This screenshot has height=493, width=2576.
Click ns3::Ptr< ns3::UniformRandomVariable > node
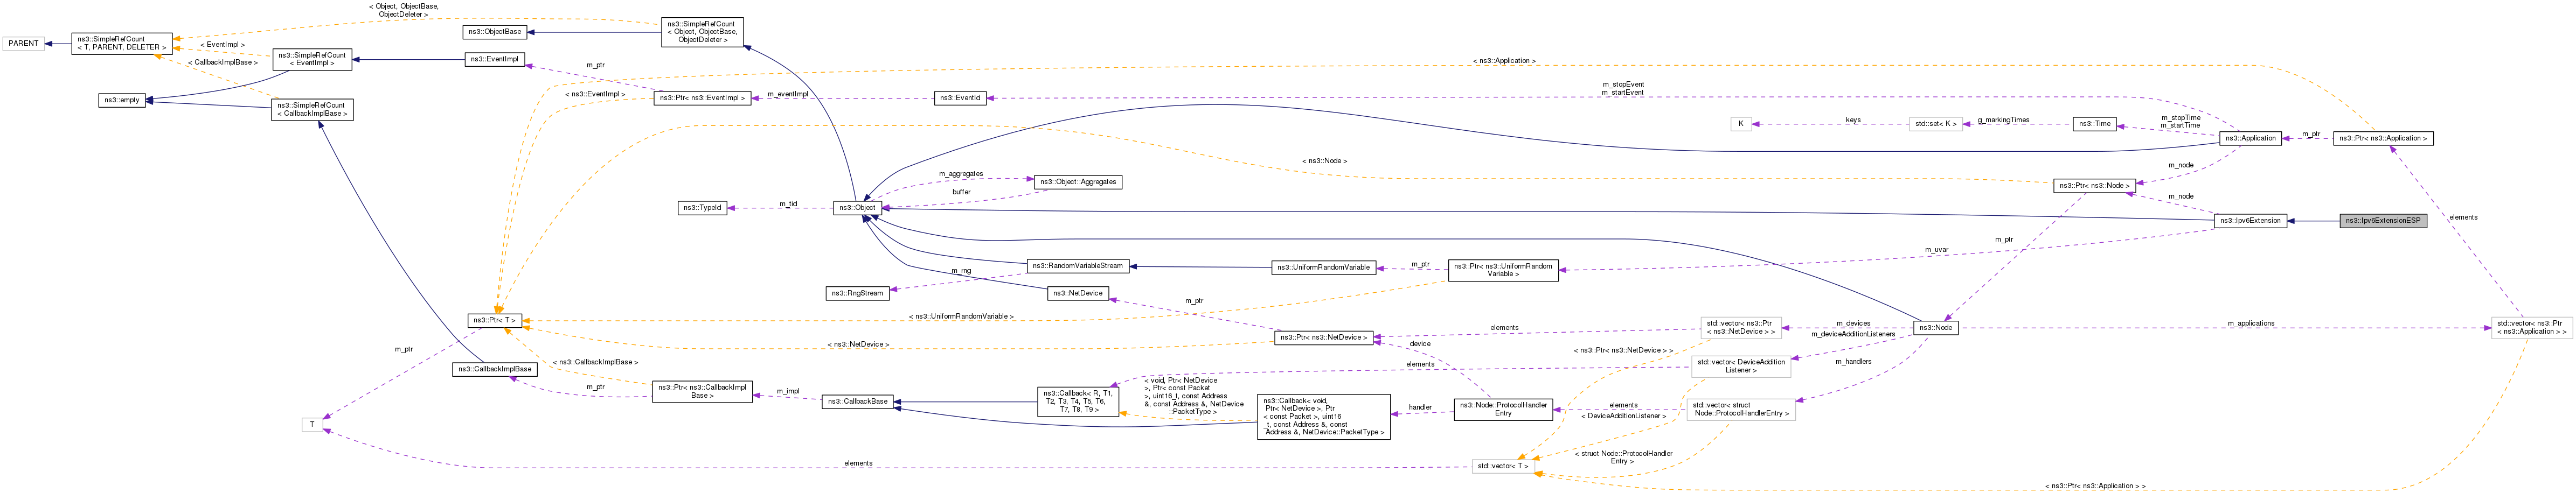click(1503, 271)
